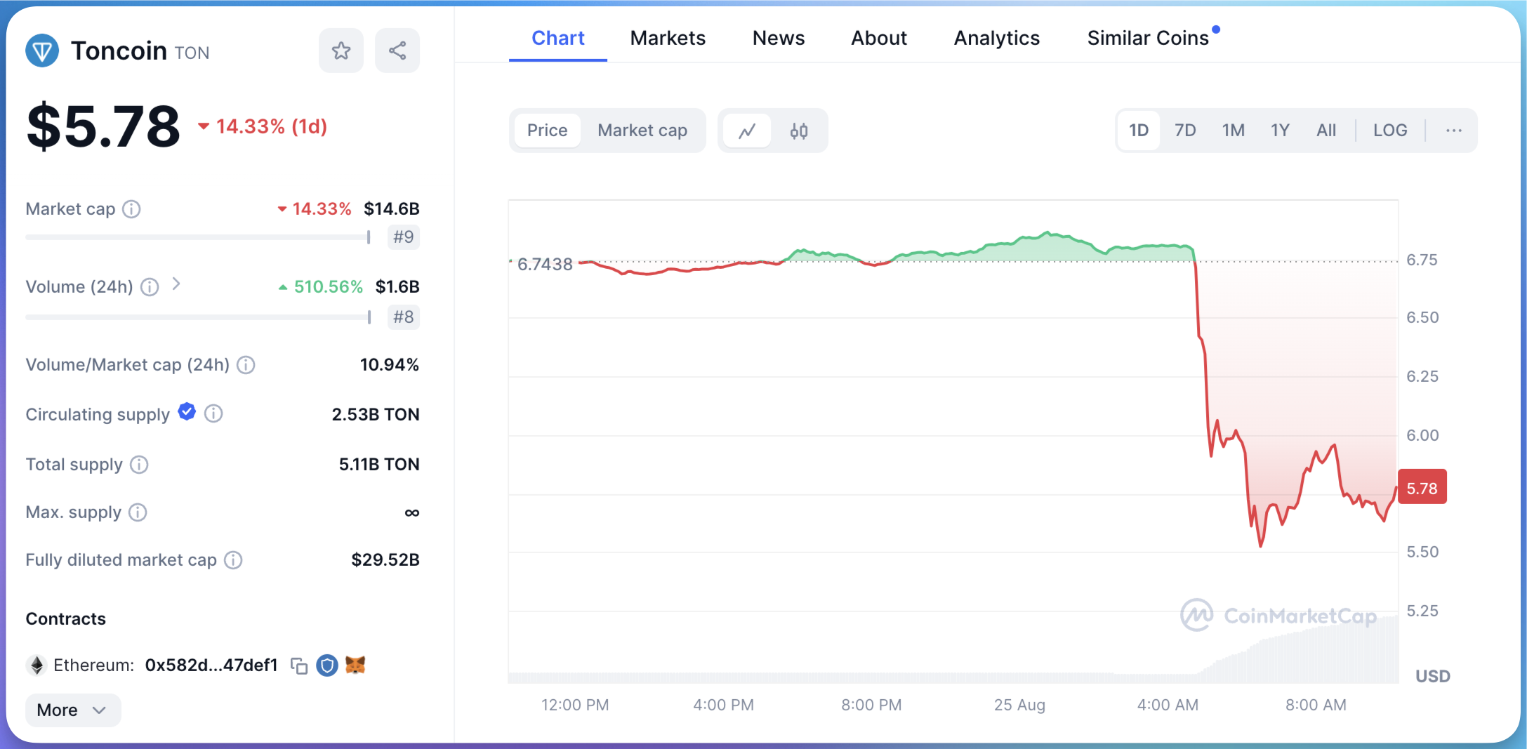
Task: Click the Toncoin logo icon
Action: tap(42, 51)
